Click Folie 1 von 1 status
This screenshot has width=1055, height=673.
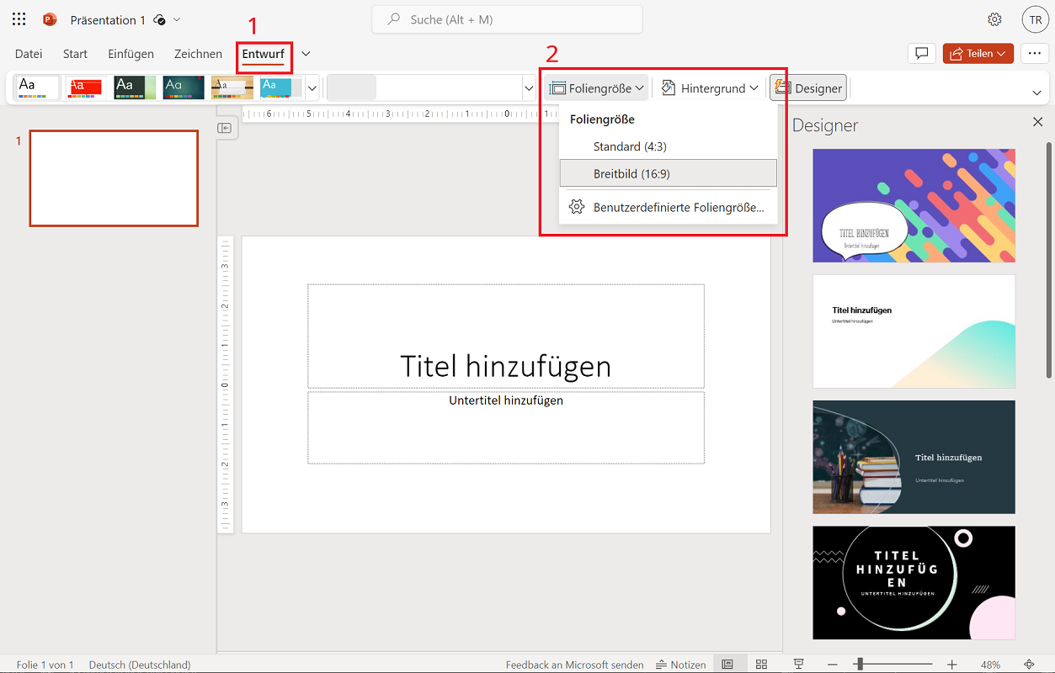coord(45,665)
